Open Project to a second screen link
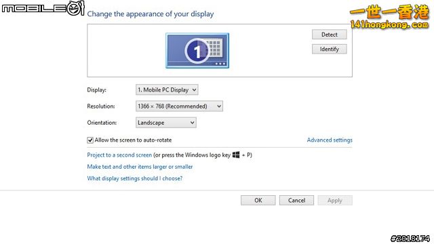434x244 pixels. tap(119, 155)
